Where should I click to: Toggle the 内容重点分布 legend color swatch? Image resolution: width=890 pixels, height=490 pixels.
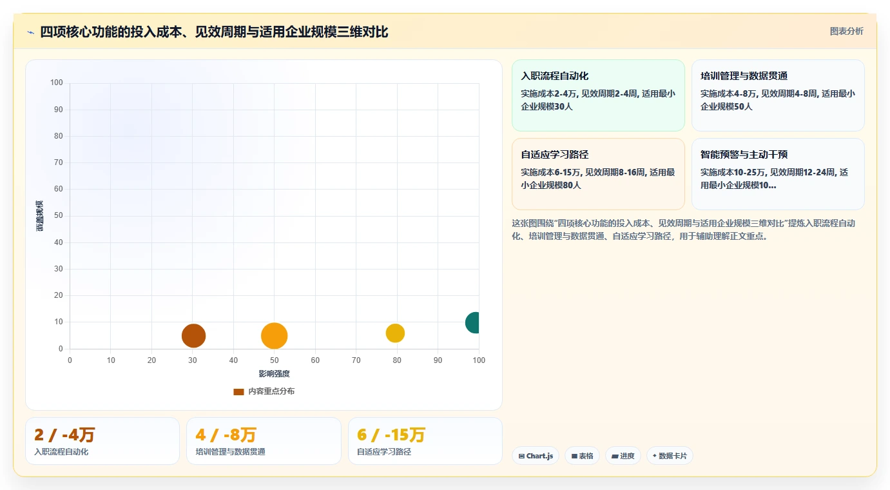tap(238, 391)
